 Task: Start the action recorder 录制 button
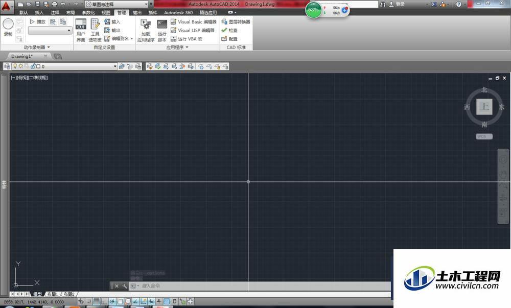pos(8,27)
